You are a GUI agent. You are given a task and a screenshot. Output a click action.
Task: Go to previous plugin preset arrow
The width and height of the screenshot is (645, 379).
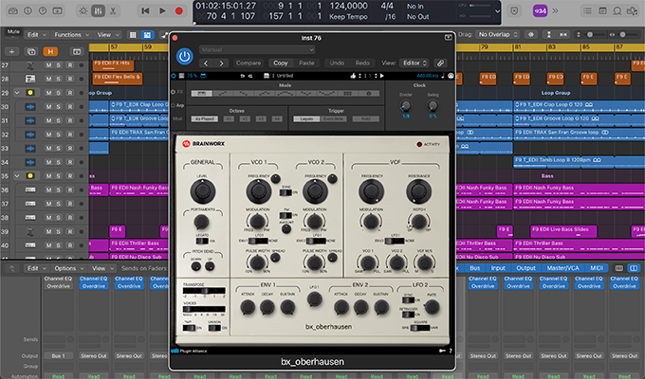207,63
